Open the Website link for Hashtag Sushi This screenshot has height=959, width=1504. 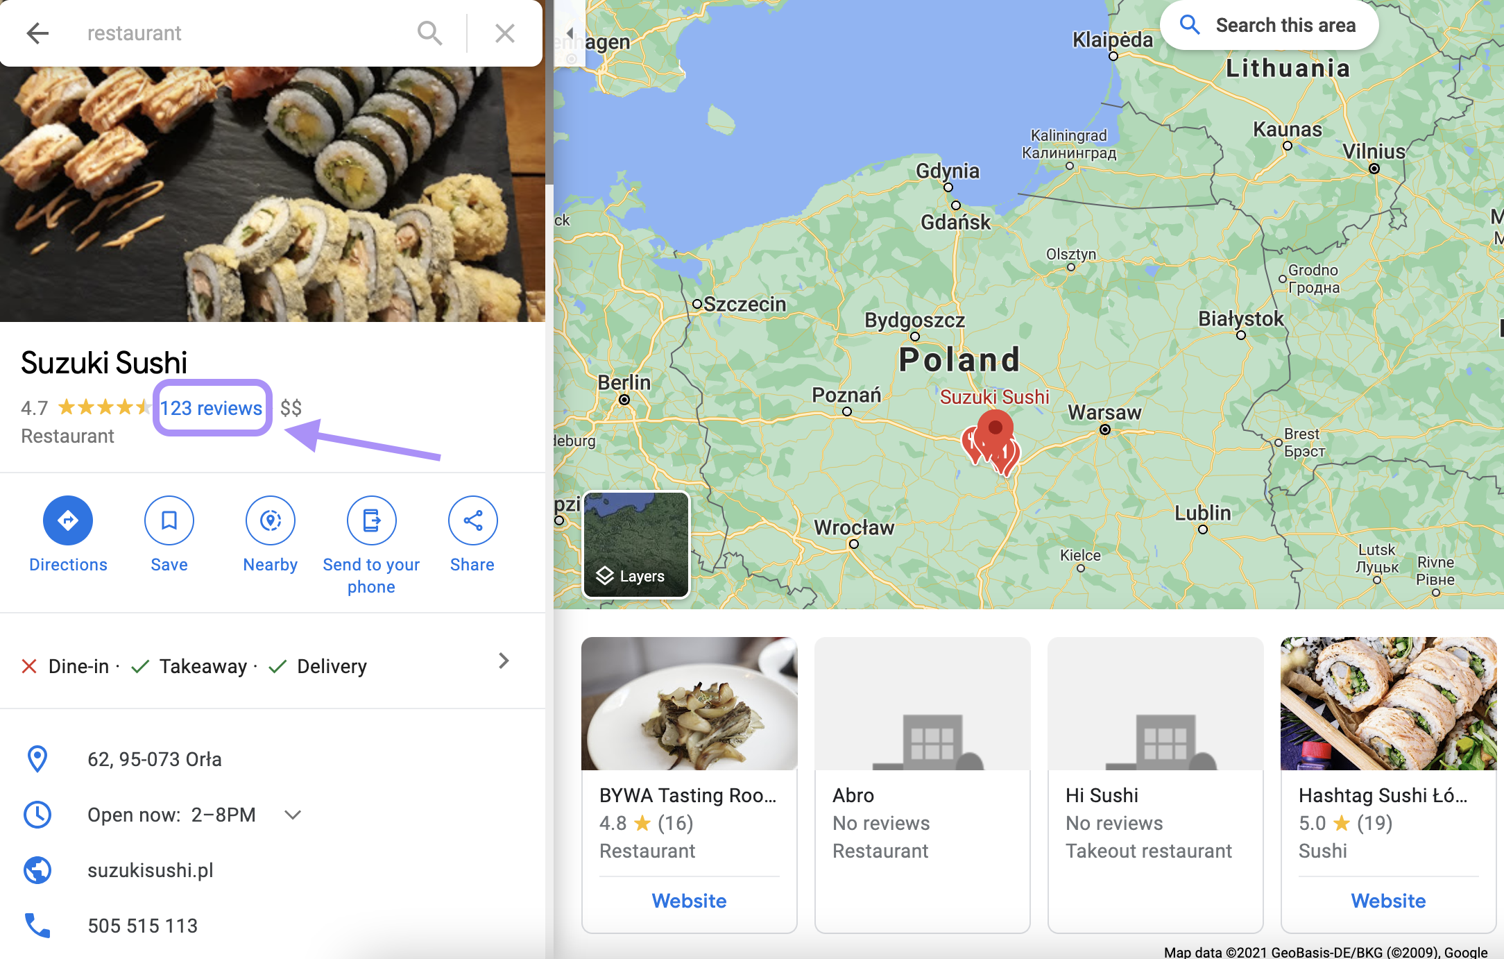tap(1388, 901)
